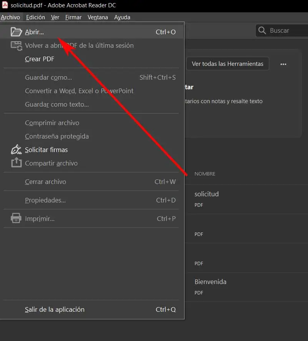The height and width of the screenshot is (341, 308).
Task: Open the Ayuda menu
Action: point(122,17)
